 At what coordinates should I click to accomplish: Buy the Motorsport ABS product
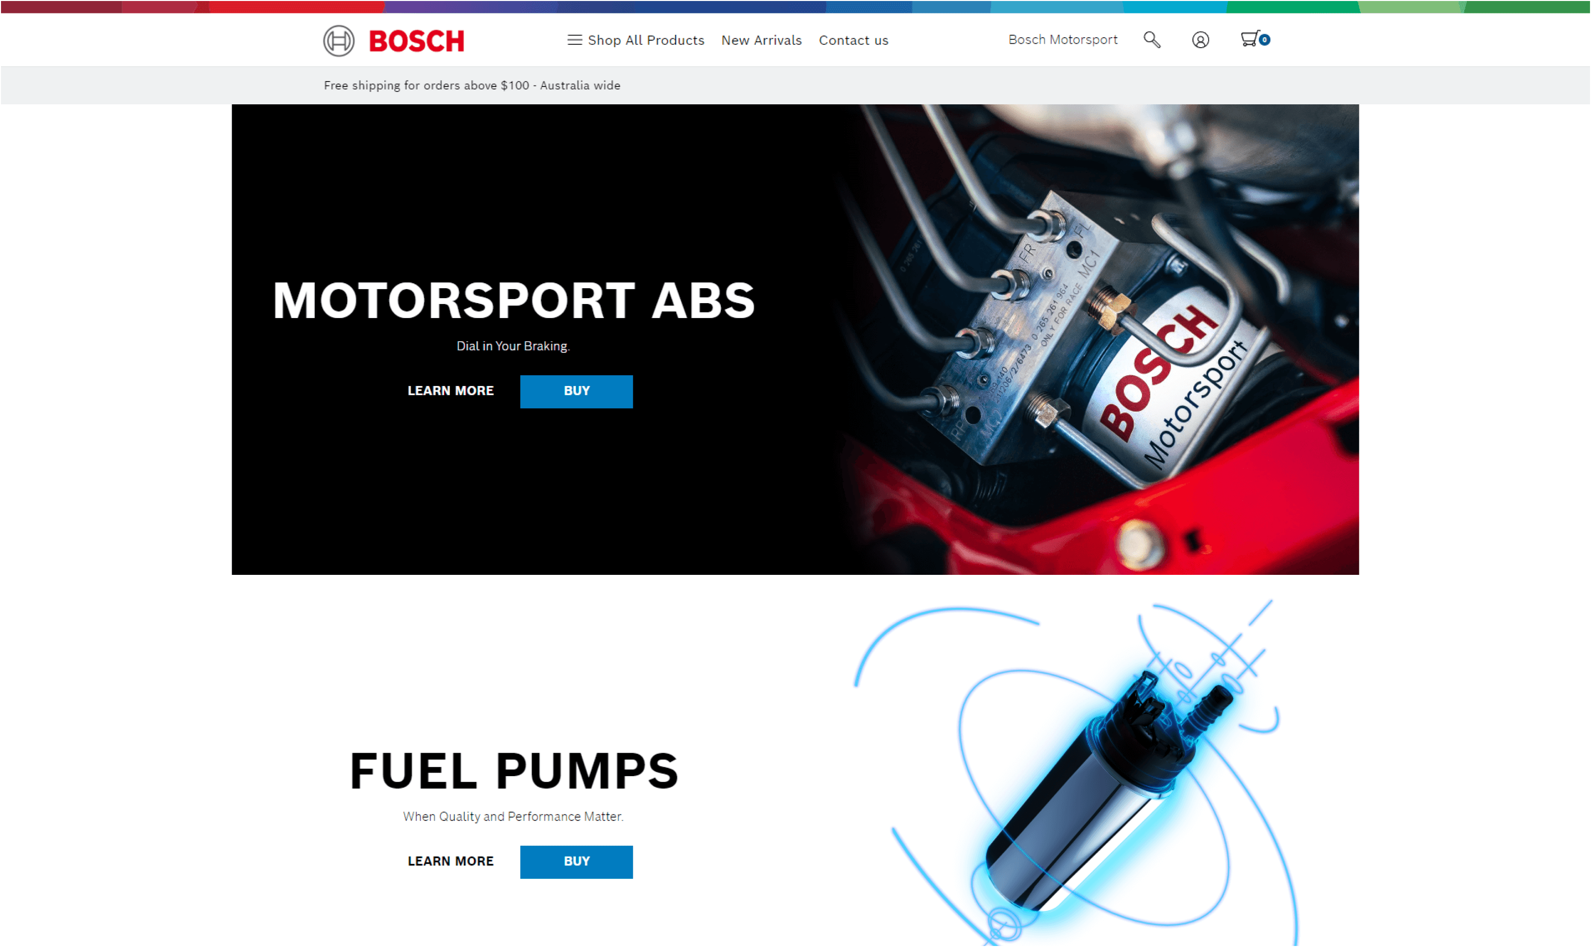pyautogui.click(x=576, y=391)
